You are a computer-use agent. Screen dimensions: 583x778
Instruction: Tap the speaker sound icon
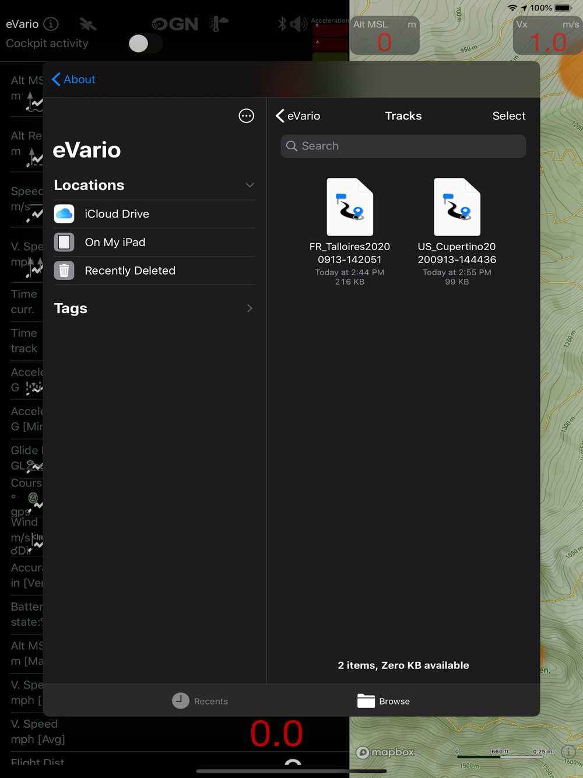click(298, 24)
